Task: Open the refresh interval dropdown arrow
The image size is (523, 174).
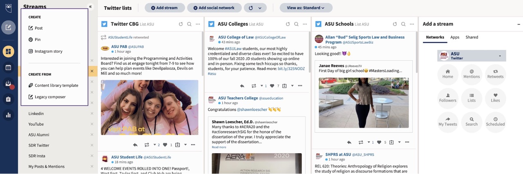Action: pyautogui.click(x=260, y=8)
